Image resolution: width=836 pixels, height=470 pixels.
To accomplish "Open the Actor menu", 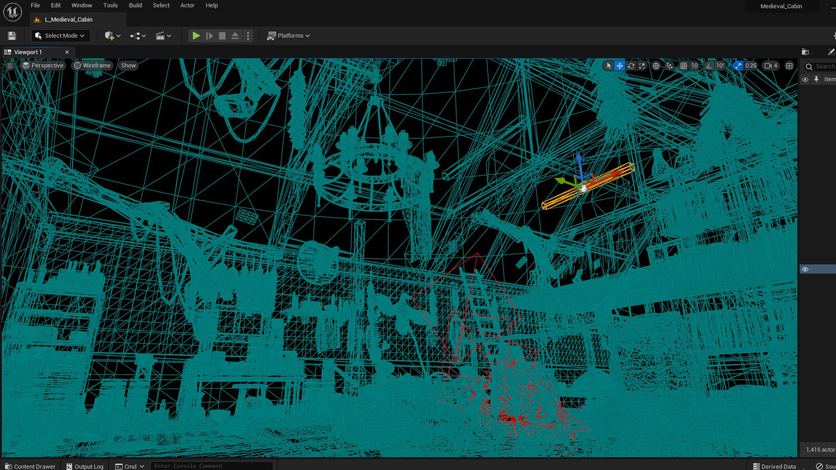I will (187, 6).
